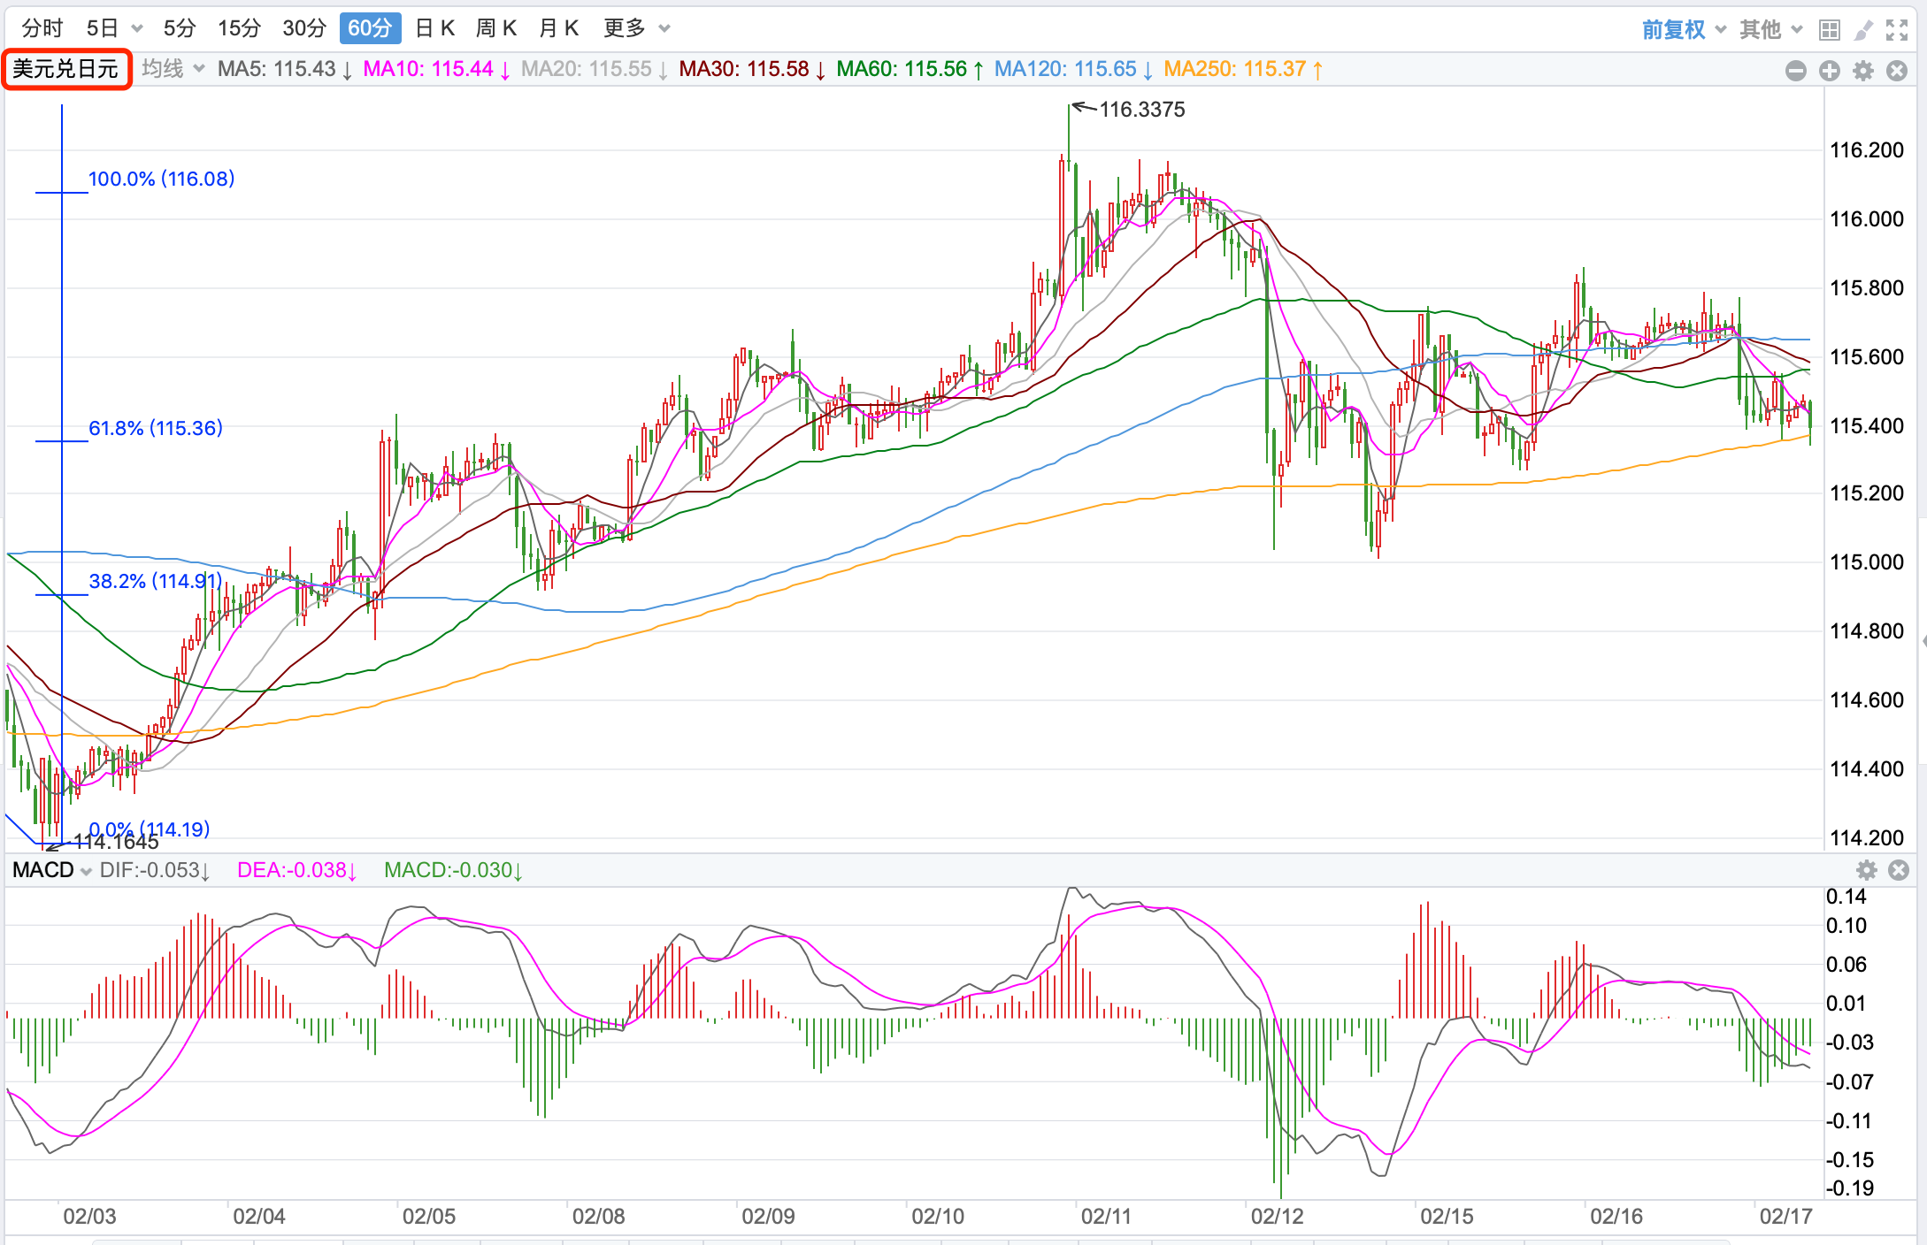Close the MACD indicator panel
Viewport: 1927px width, 1245px height.
[x=1898, y=870]
